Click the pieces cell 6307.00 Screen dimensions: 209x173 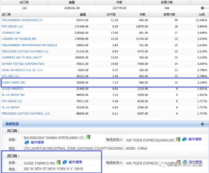tap(143, 113)
